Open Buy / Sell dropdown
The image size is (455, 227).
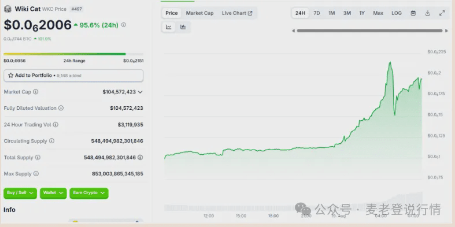point(20,193)
